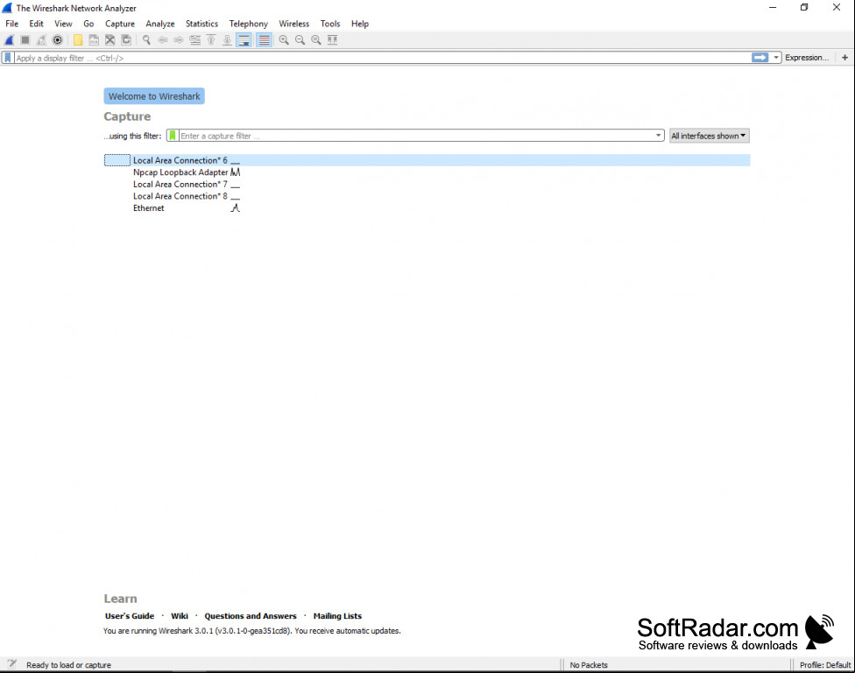Open the View menu
855x673 pixels.
[x=63, y=24]
